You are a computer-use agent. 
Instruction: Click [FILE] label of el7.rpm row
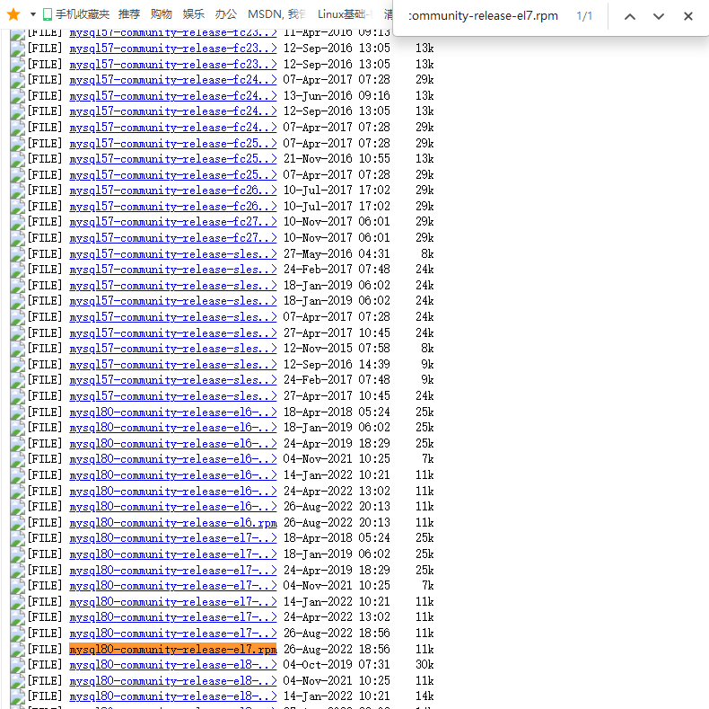pyautogui.click(x=45, y=649)
